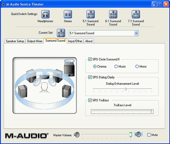The height and width of the screenshot is (144, 170).
Task: Choose the 7.1 Surround Sound QuickSwitch icon
Action: (136, 14)
